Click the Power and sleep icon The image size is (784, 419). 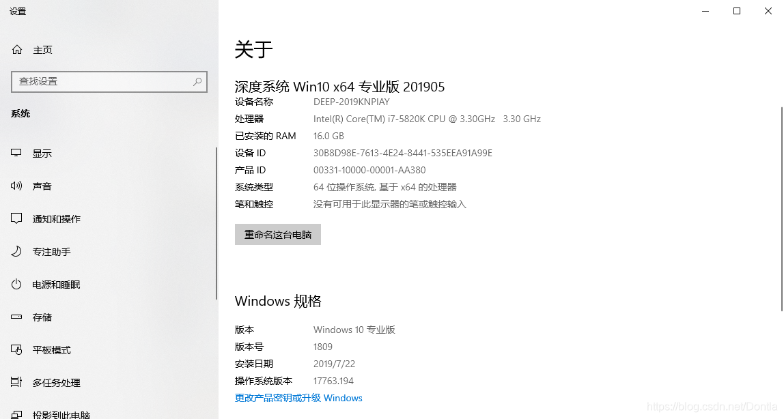pyautogui.click(x=16, y=284)
